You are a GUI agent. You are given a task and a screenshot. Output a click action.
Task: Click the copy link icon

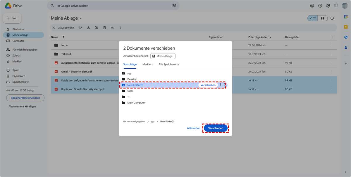click(x=113, y=28)
